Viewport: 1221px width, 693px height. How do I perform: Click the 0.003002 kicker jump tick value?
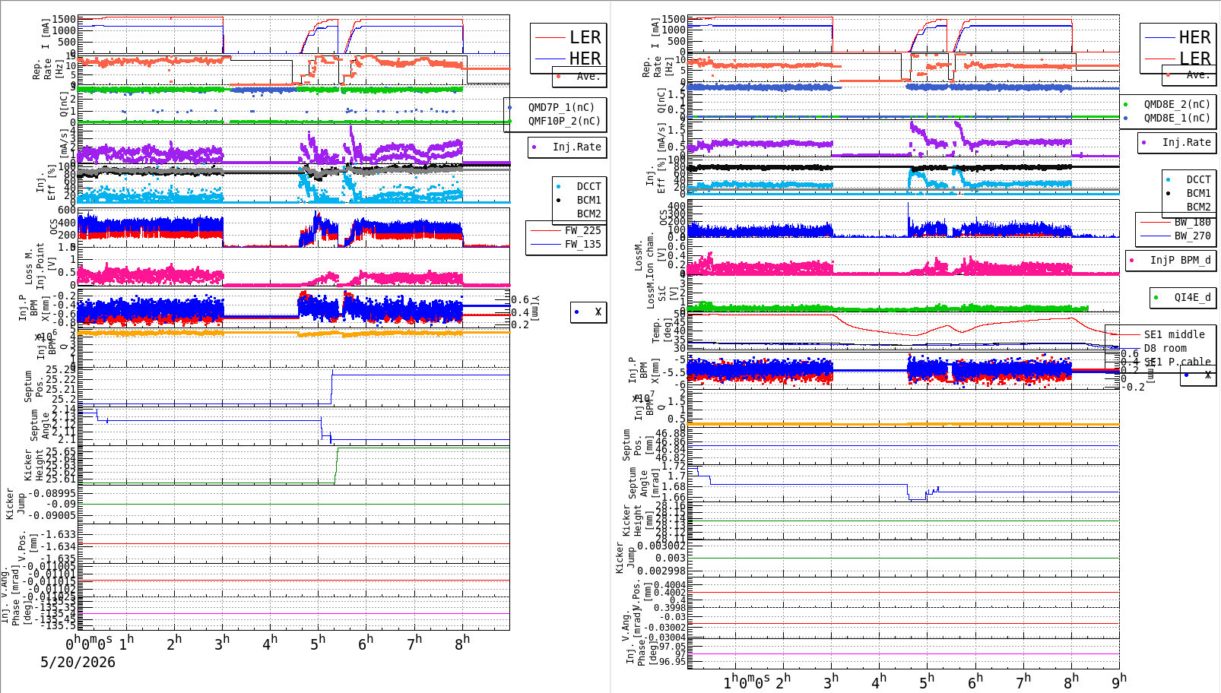pos(661,546)
